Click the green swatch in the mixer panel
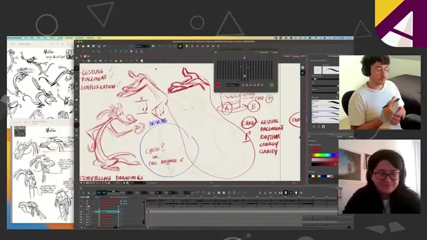The image size is (427, 240). point(272,85)
